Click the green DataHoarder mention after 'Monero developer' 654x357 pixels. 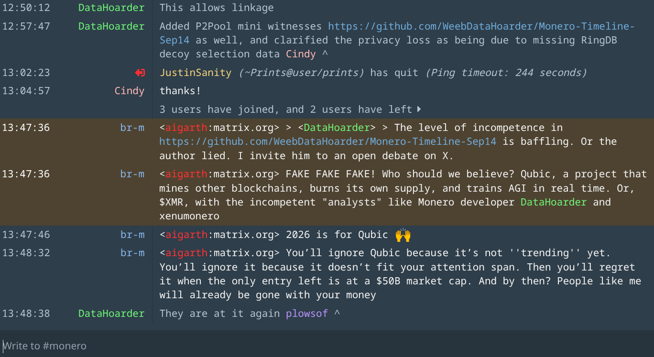(553, 202)
